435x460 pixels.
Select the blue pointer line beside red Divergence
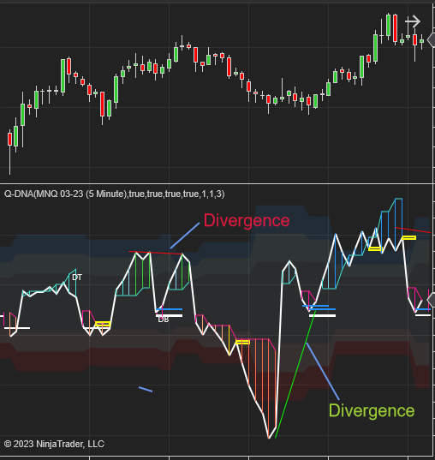click(x=185, y=236)
